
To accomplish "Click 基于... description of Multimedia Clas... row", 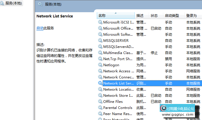I will (141, 53).
